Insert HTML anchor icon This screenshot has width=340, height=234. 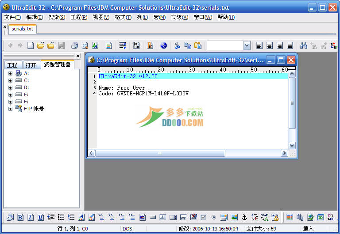[x=244, y=217]
